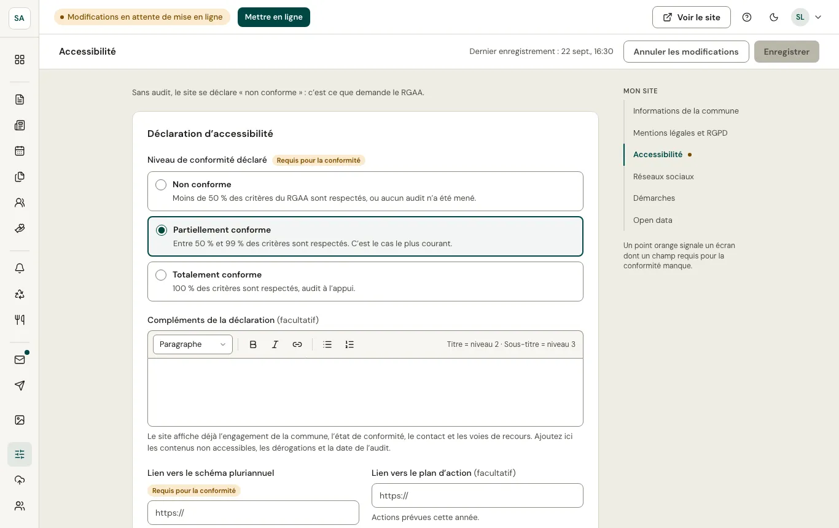The image size is (839, 528).
Task: Go to Mentions légales et RGPD
Action: click(680, 133)
